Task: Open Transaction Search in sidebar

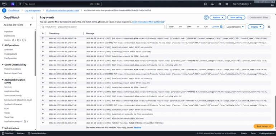Action: coord(13,96)
